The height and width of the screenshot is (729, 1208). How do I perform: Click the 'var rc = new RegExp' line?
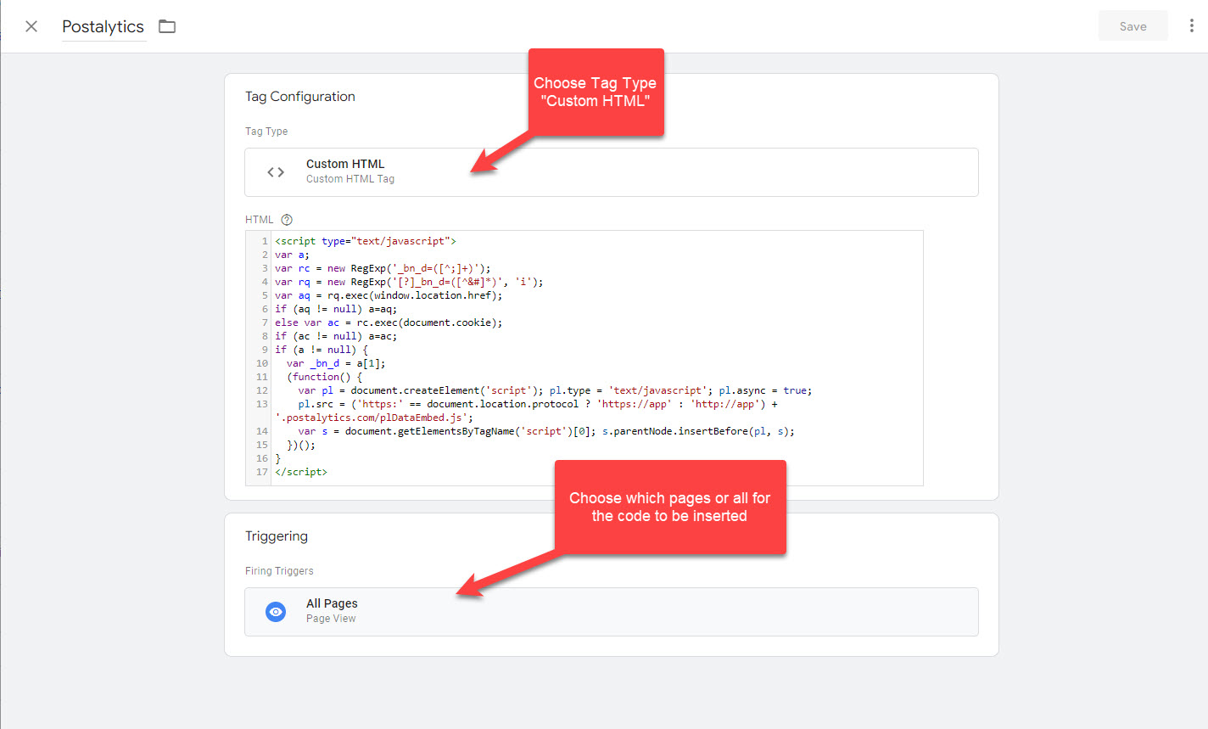pos(383,268)
